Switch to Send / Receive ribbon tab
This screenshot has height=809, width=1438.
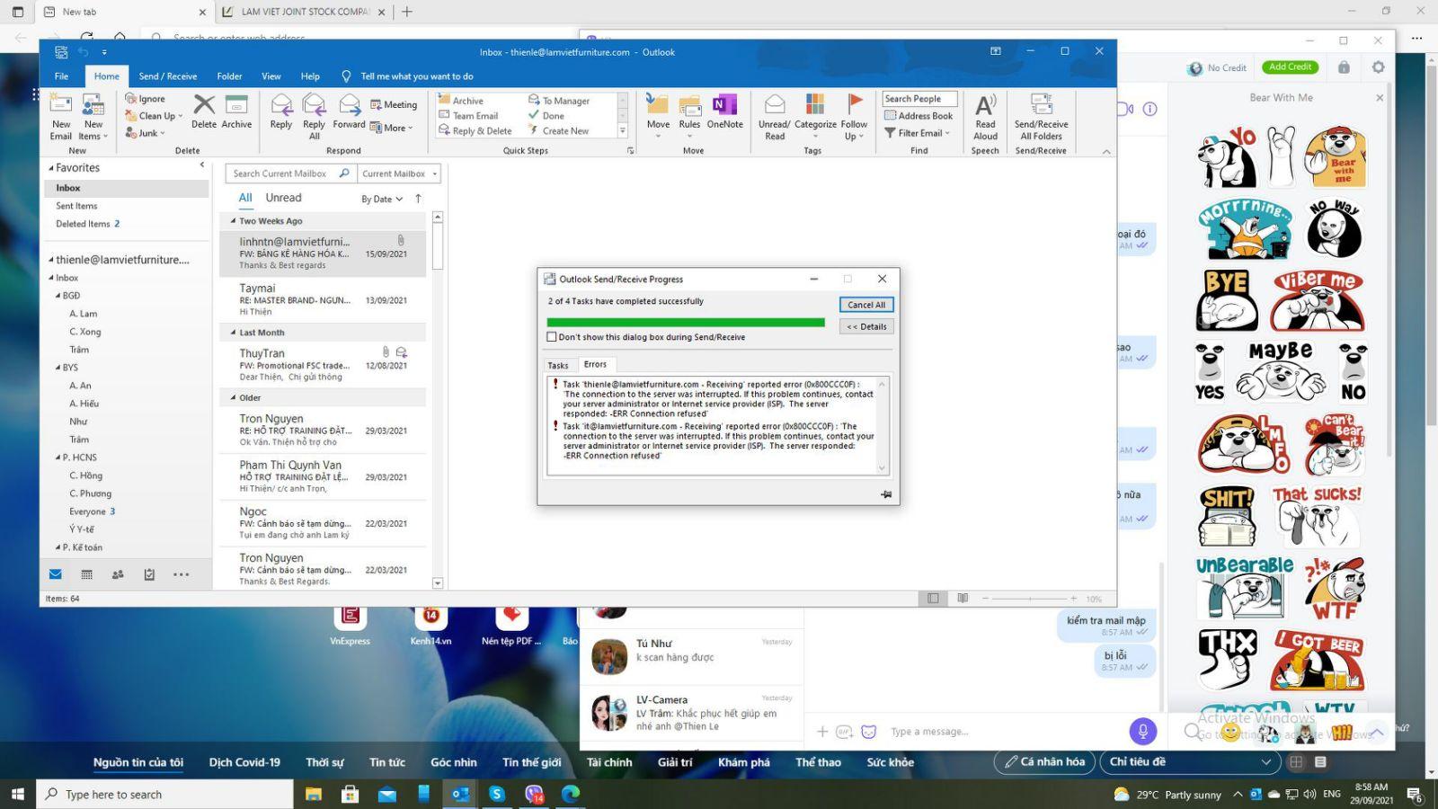167,76
